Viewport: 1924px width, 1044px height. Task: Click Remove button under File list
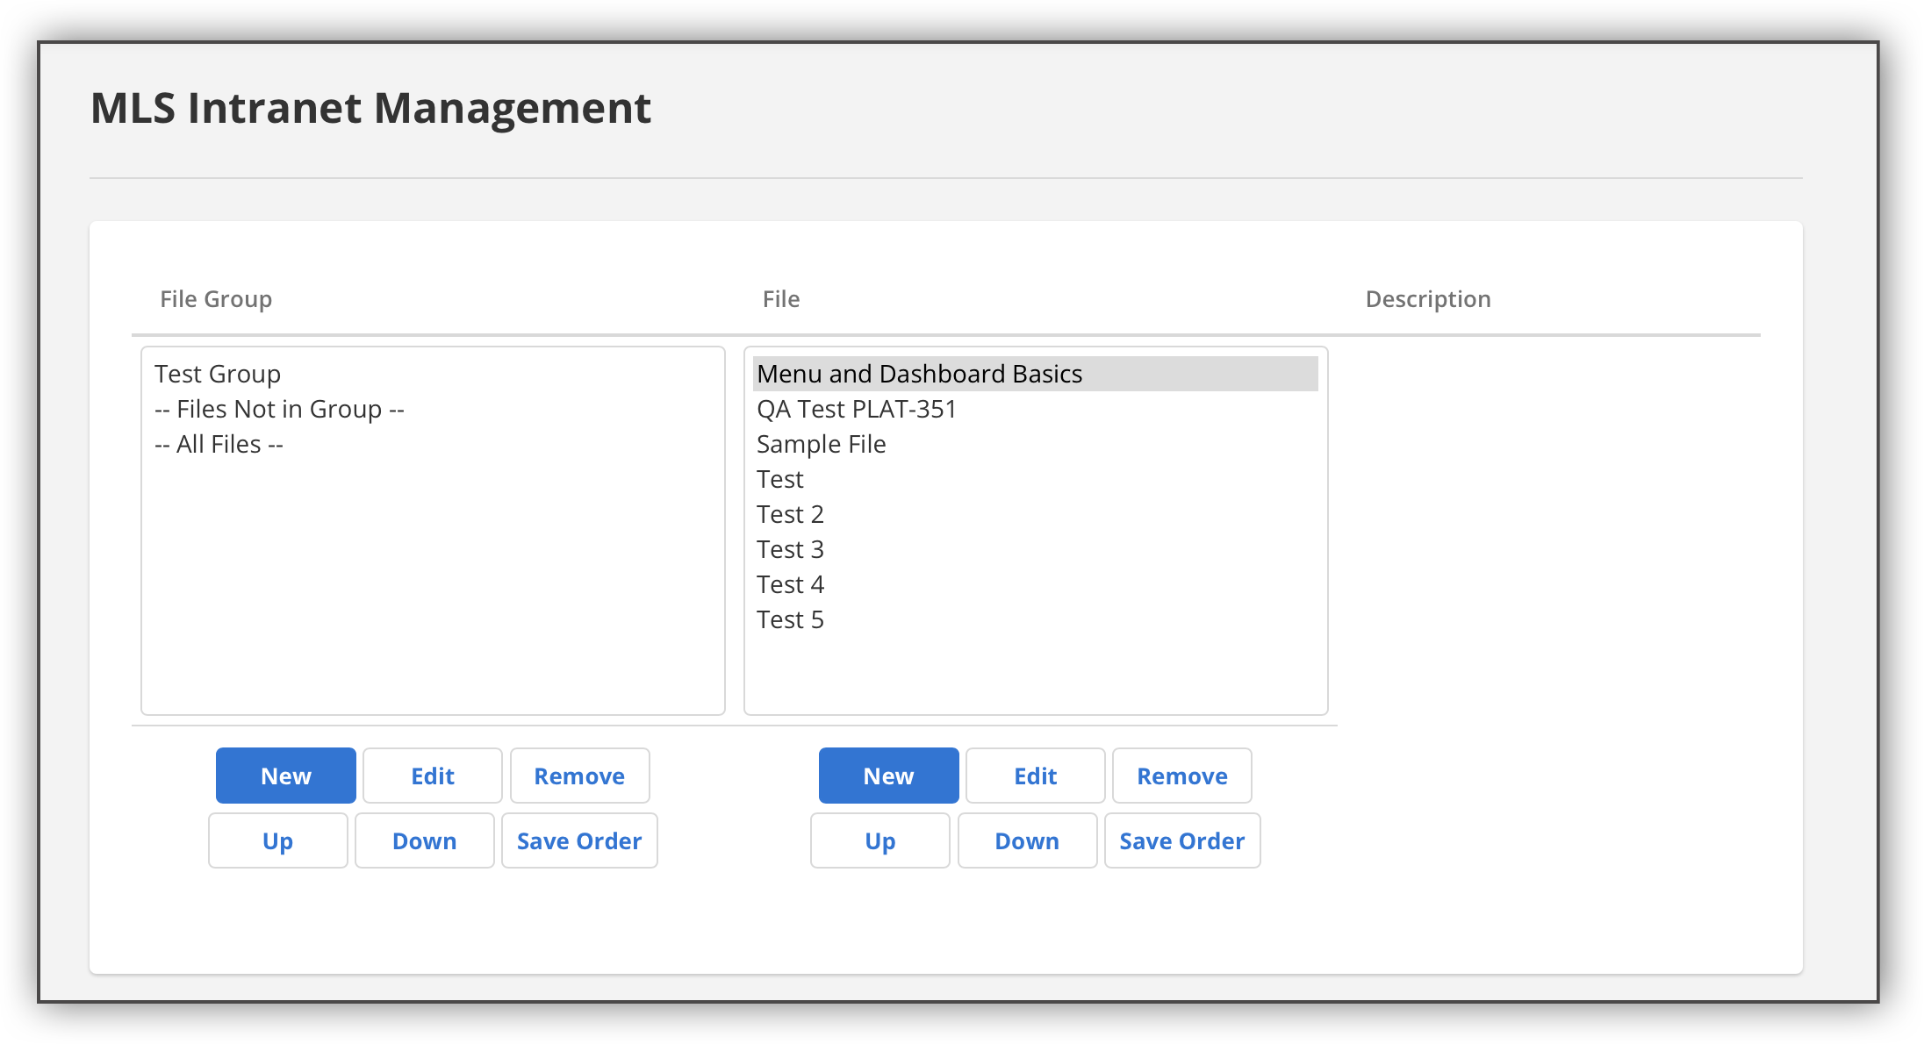1182,776
